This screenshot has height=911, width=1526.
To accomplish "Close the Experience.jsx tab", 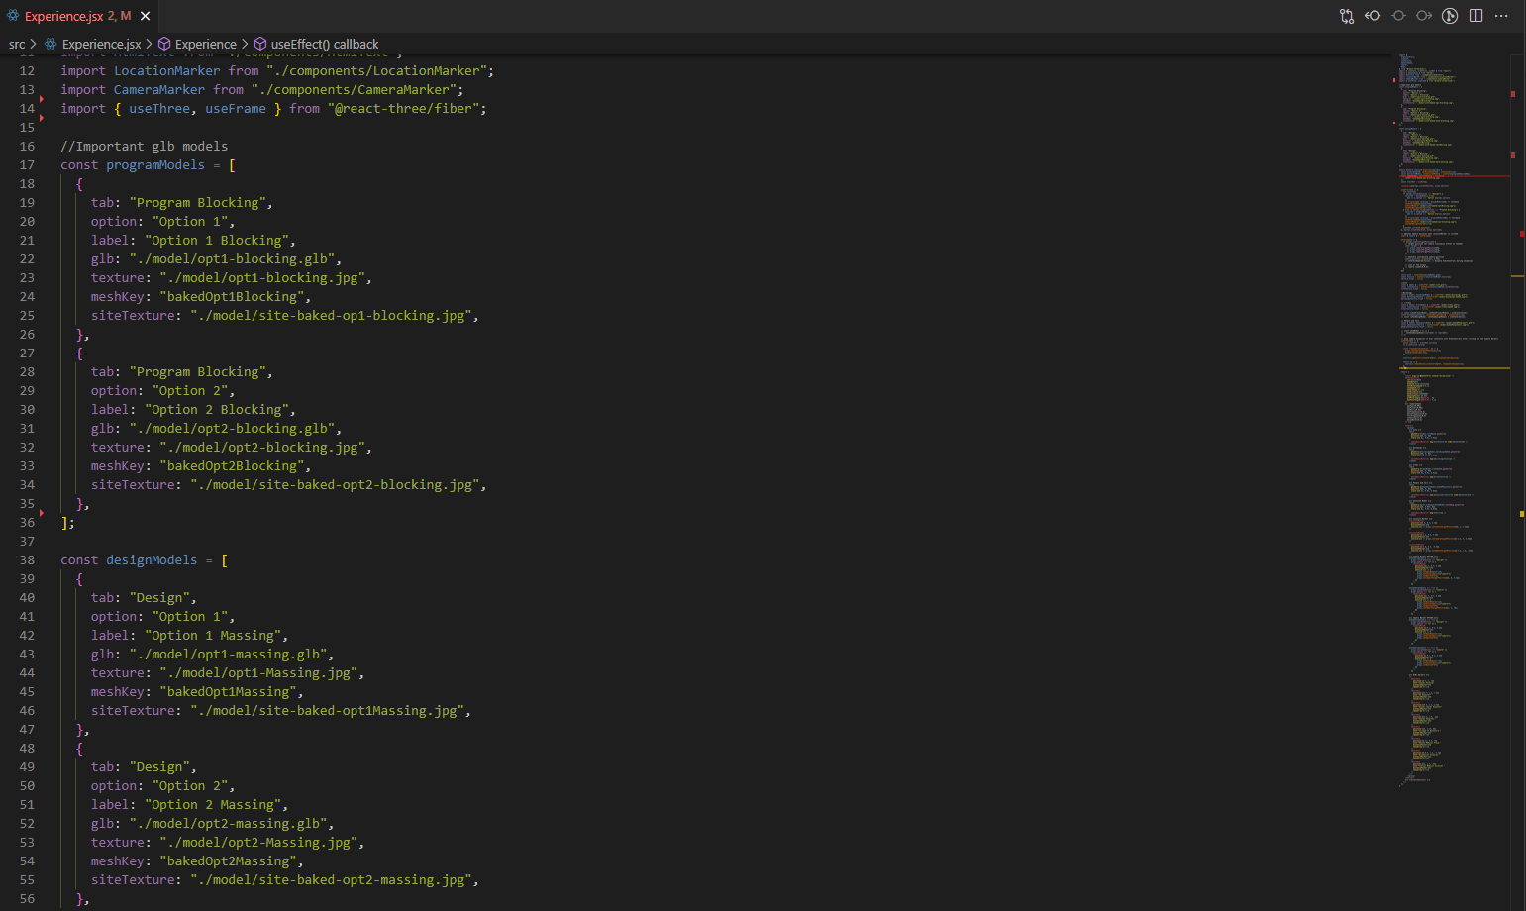I will tap(146, 16).
